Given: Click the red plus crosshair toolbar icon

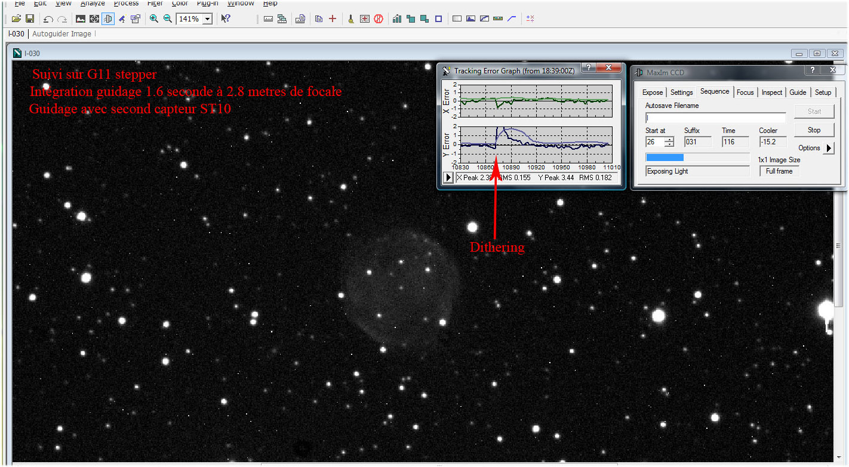Looking at the screenshot, I should point(333,19).
